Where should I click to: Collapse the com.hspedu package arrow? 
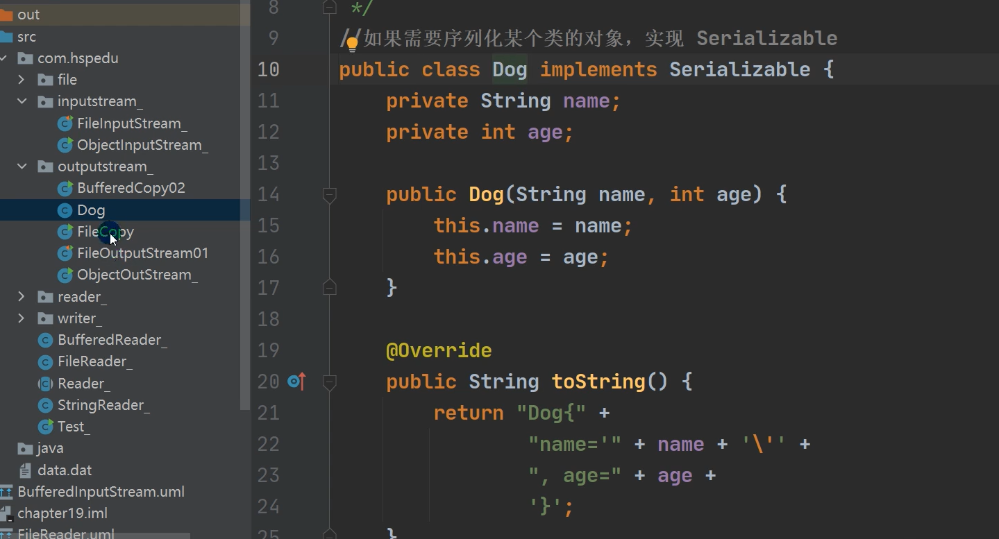[3, 58]
